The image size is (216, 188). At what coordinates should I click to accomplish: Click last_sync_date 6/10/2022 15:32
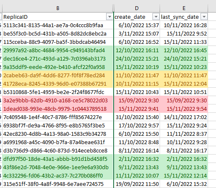coord(184,184)
